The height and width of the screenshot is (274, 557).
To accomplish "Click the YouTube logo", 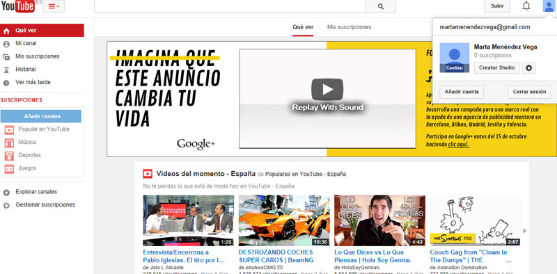I will [18, 6].
